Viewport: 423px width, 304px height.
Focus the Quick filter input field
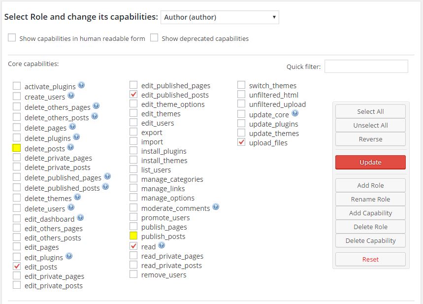click(x=366, y=67)
